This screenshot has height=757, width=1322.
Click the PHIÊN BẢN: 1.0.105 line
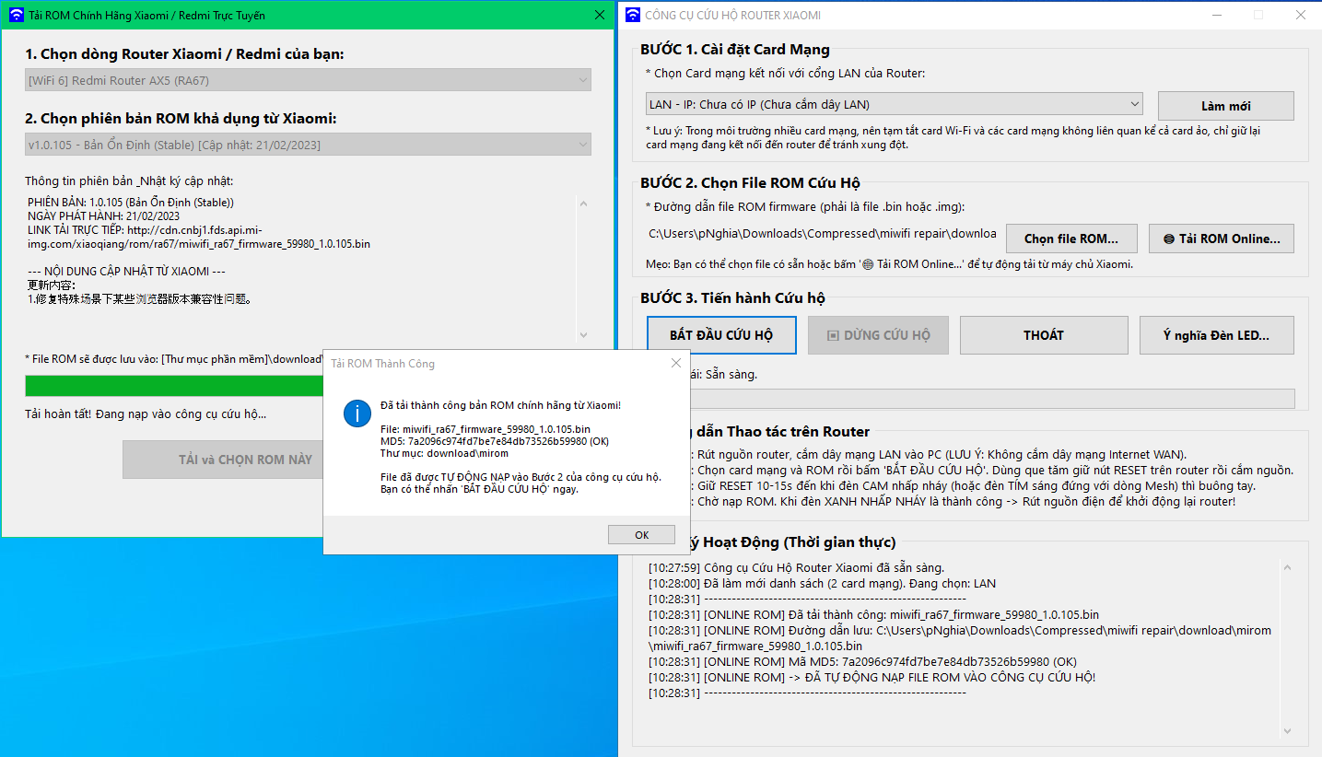point(131,202)
